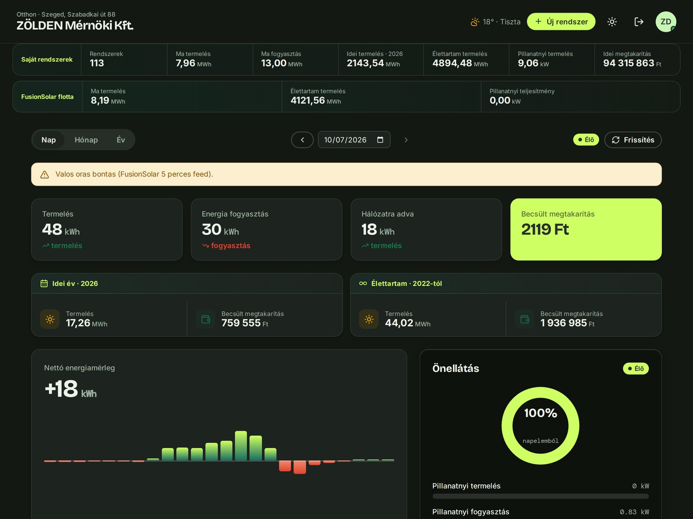
Task: Toggle the Élő badge in the Önellátás card
Action: (x=636, y=368)
